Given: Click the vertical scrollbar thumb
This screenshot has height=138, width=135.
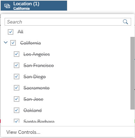Looking at the screenshot, I should click(x=133, y=73).
